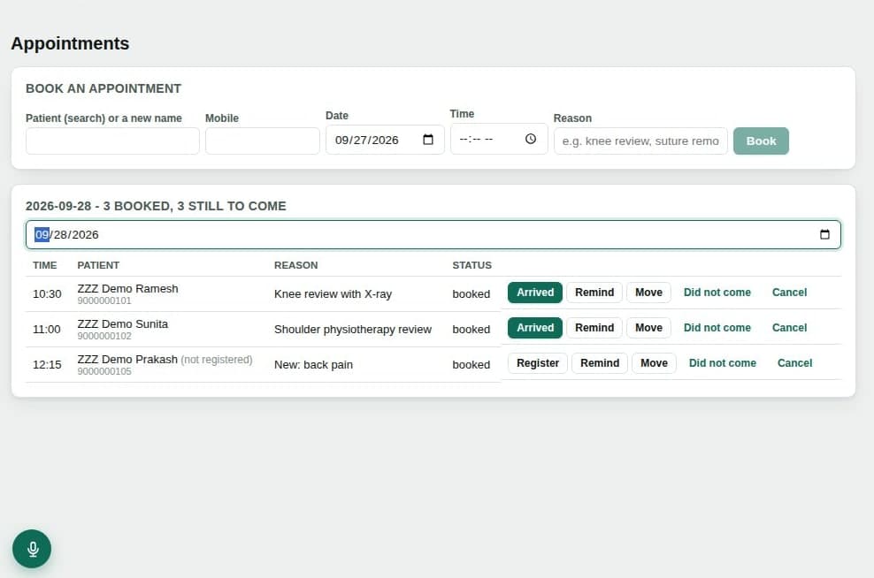Select the Time input field
The width and height of the screenshot is (874, 578).
(x=499, y=139)
